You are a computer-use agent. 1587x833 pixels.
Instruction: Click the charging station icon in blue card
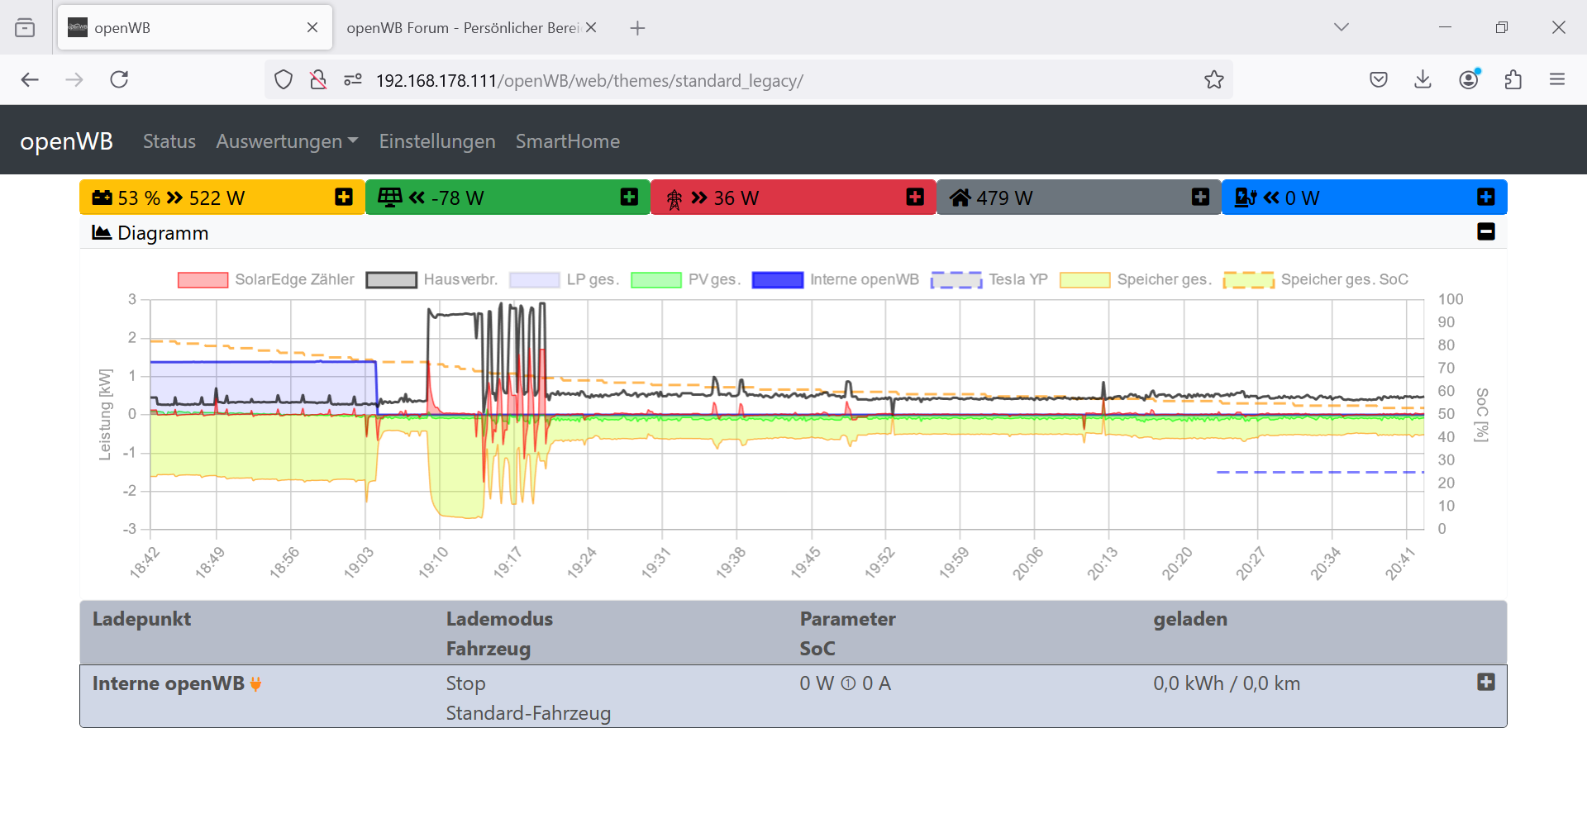[1245, 198]
